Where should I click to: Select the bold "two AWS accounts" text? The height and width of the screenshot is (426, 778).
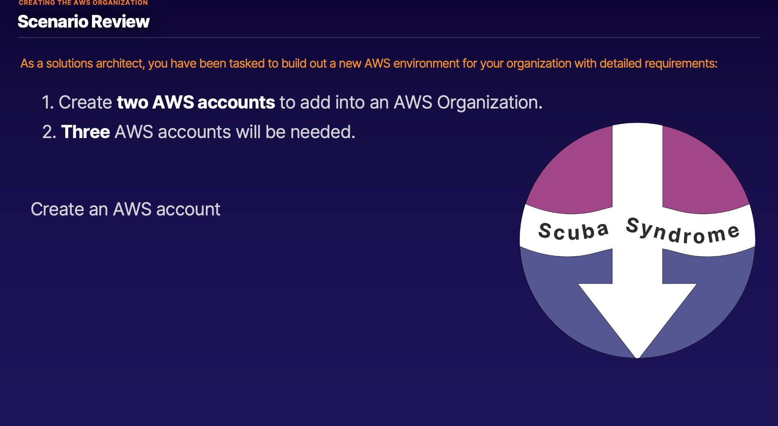point(196,102)
